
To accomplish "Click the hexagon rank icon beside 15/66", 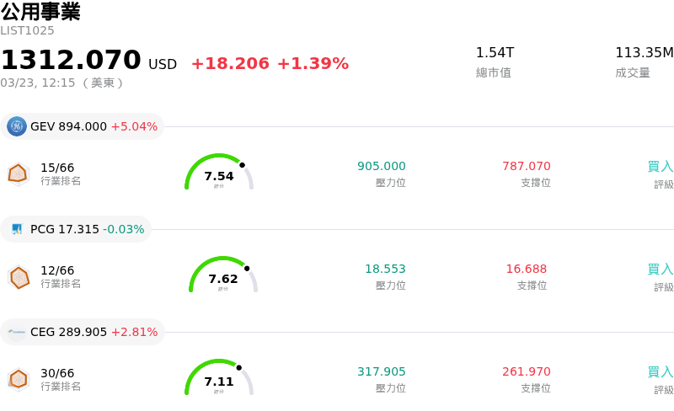I will 18,173.
